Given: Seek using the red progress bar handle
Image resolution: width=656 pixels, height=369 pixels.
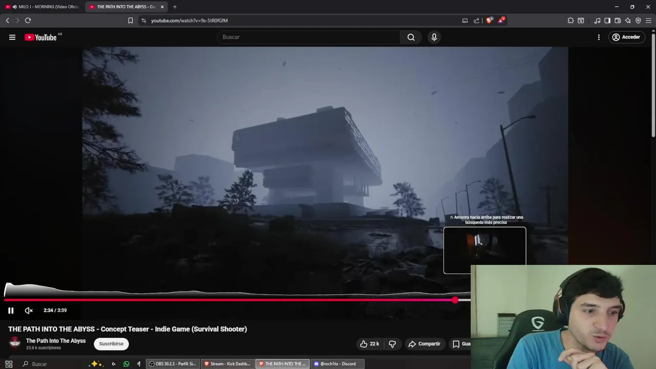Looking at the screenshot, I should (455, 300).
